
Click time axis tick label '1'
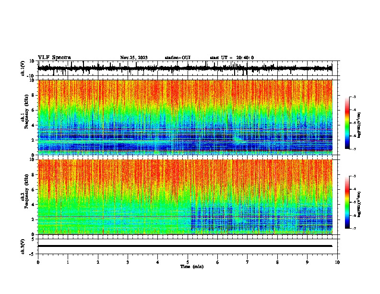coord(68,262)
